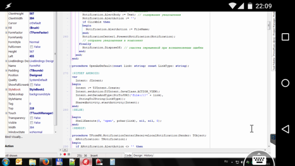Toggle the FullScreen property checkbox
Viewport: 295px width, 166px height.
tap(31, 47)
